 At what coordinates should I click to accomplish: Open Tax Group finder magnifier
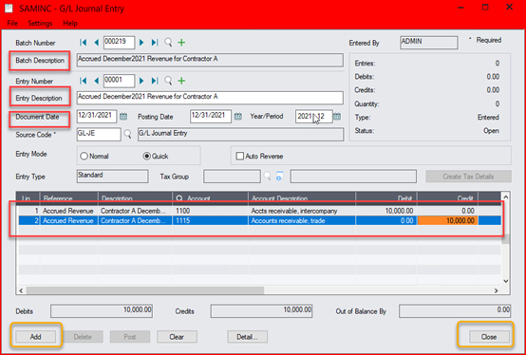(268, 176)
